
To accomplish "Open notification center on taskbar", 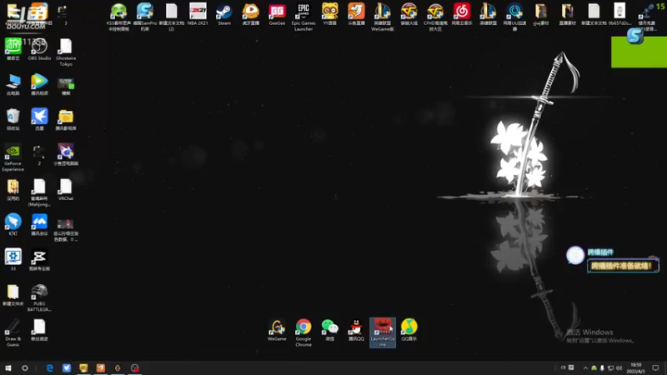I will 655,367.
